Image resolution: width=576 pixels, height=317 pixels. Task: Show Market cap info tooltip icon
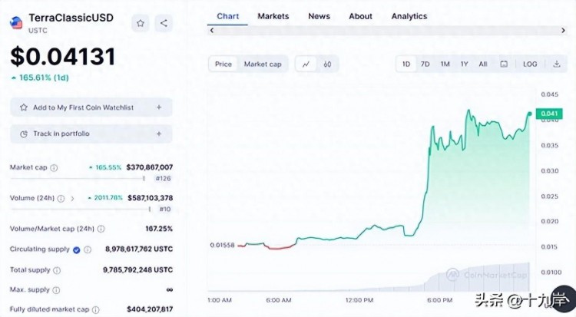click(x=54, y=168)
